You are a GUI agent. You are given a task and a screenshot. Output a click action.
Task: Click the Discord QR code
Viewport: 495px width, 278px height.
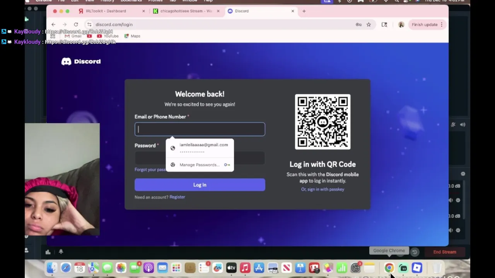point(323,122)
